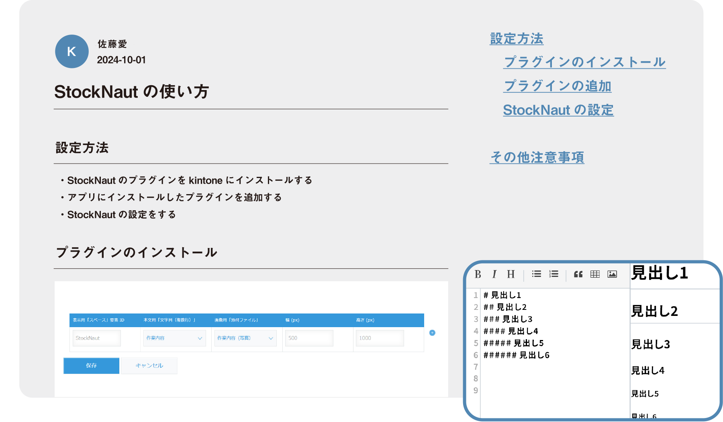Insert image in editor
The width and height of the screenshot is (723, 422).
(x=612, y=274)
